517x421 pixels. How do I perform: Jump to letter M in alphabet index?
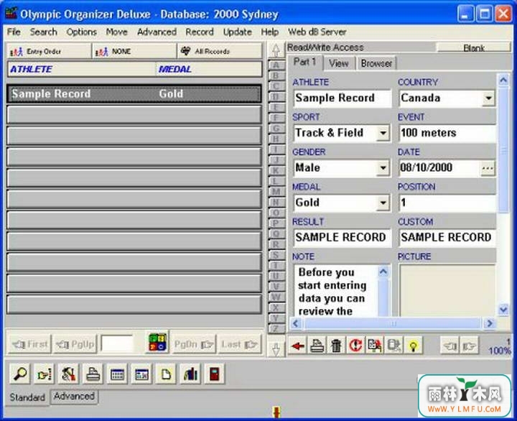[276, 192]
